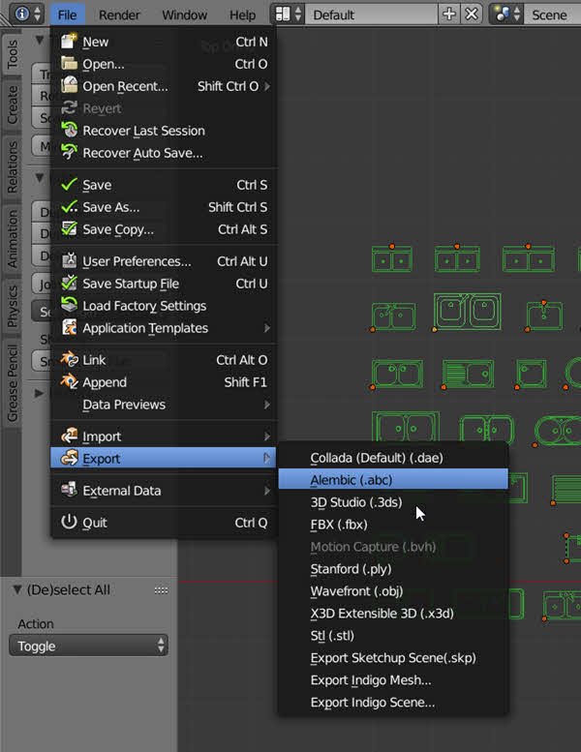Export as 3D Studio (.3ds)
Screen dimensions: 581x752
(x=393, y=502)
